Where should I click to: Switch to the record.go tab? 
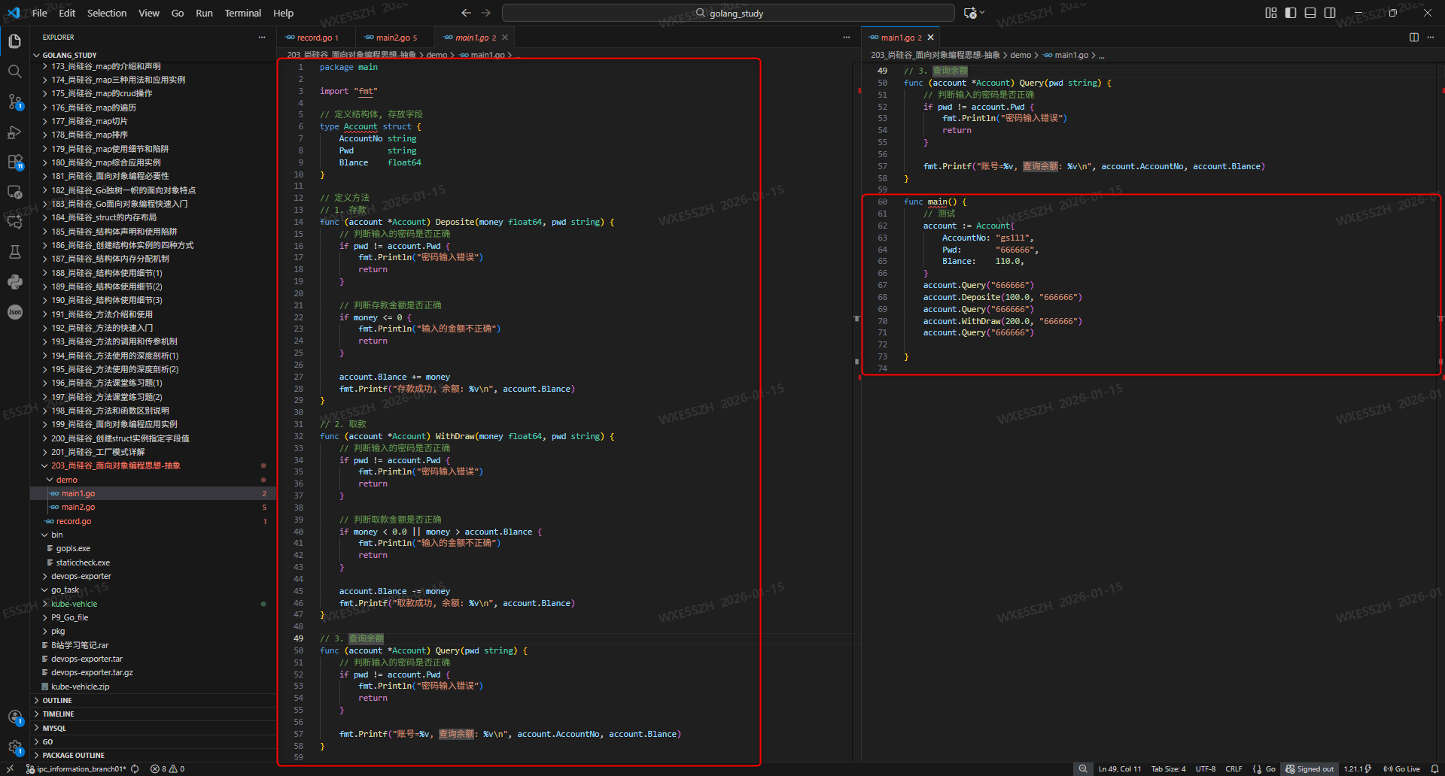[313, 38]
